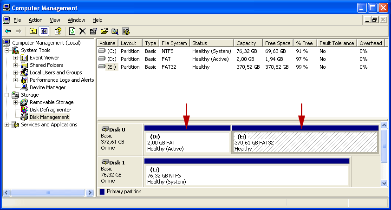Select the (E:) FAT32 partition block
Image resolution: width=391 pixels, height=210 pixels.
point(305,143)
